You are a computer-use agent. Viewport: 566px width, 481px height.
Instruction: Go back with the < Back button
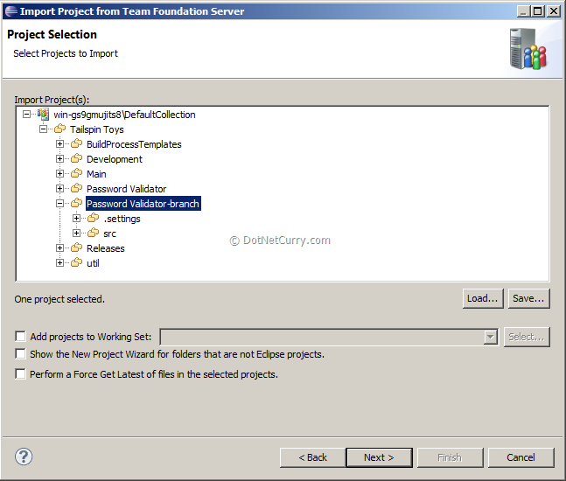tap(312, 457)
